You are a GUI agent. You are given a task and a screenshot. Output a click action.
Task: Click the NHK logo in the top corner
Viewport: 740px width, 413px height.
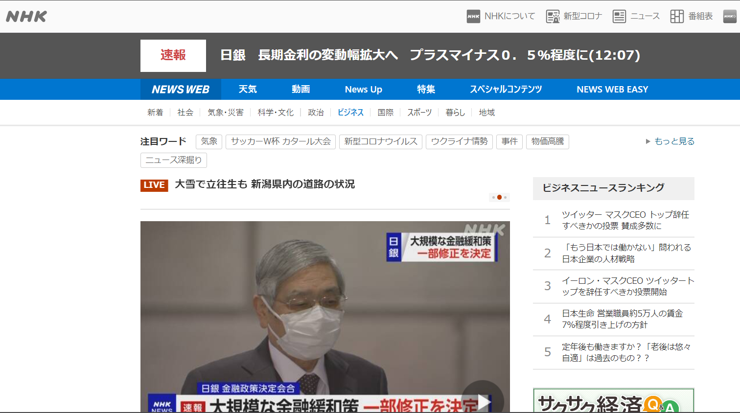point(25,16)
